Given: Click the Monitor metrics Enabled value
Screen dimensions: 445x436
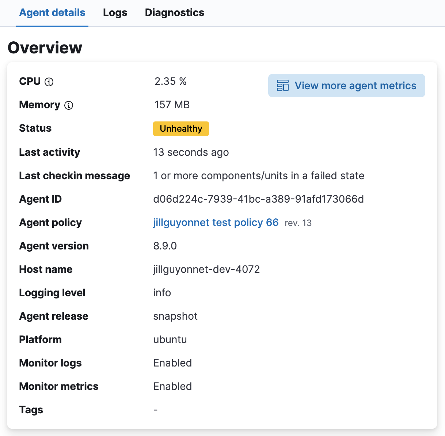Looking at the screenshot, I should [x=172, y=386].
